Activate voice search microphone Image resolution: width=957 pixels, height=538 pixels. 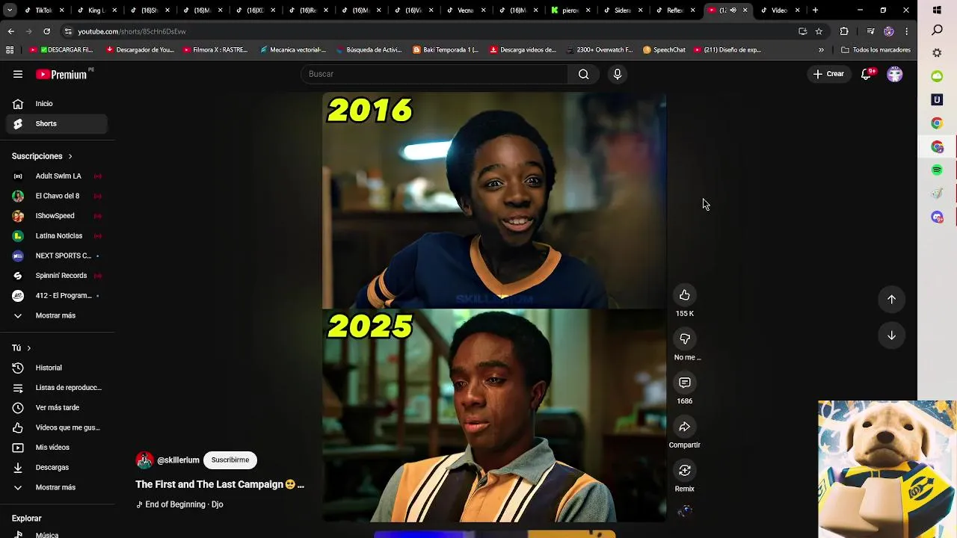coord(617,74)
